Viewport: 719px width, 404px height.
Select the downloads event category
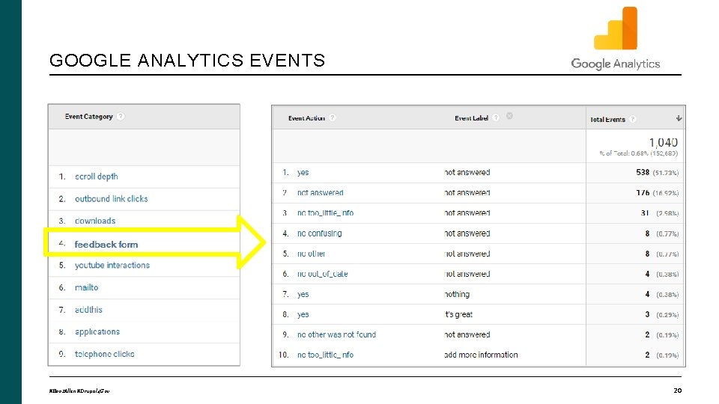coord(95,221)
